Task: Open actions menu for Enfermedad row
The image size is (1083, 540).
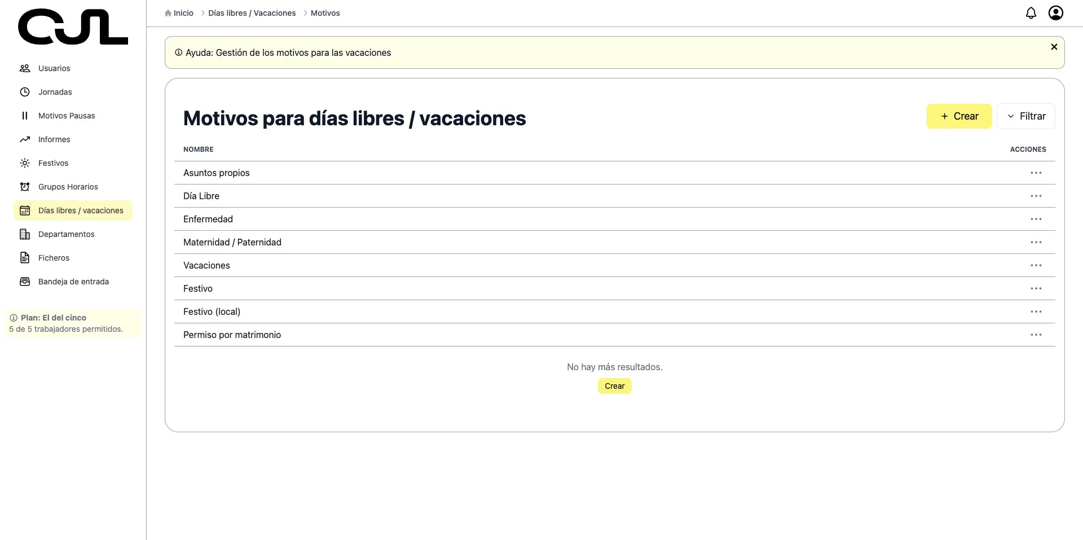Action: click(x=1036, y=219)
